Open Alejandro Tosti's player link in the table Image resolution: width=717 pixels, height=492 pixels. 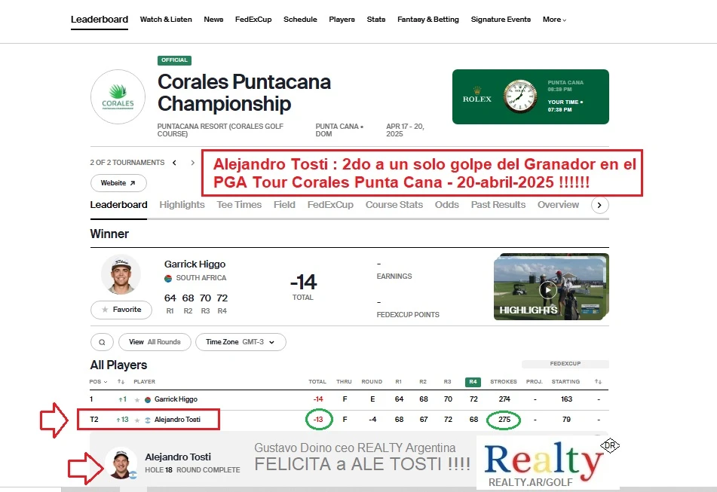pyautogui.click(x=177, y=420)
